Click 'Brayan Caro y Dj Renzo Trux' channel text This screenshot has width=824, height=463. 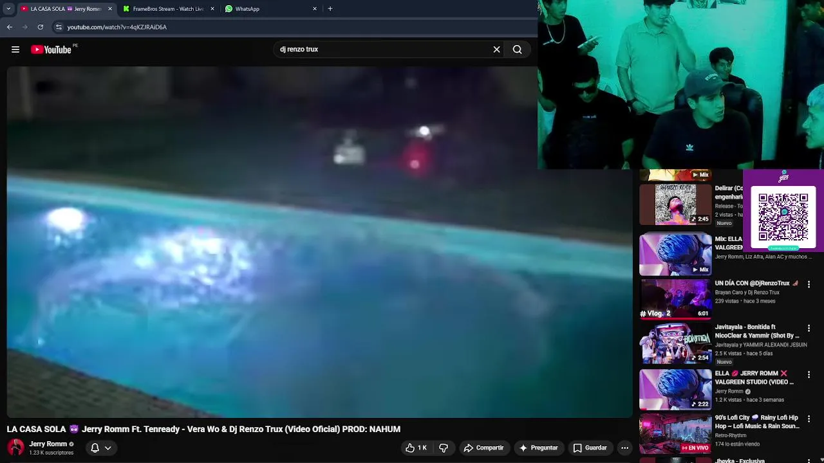[747, 293]
